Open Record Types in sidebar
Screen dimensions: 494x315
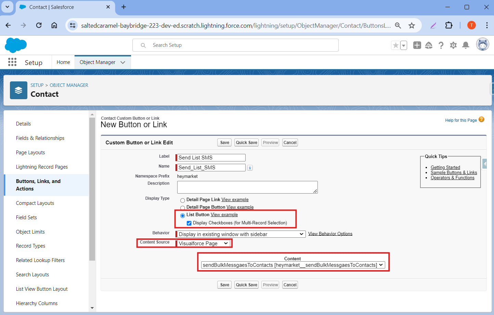click(x=30, y=246)
